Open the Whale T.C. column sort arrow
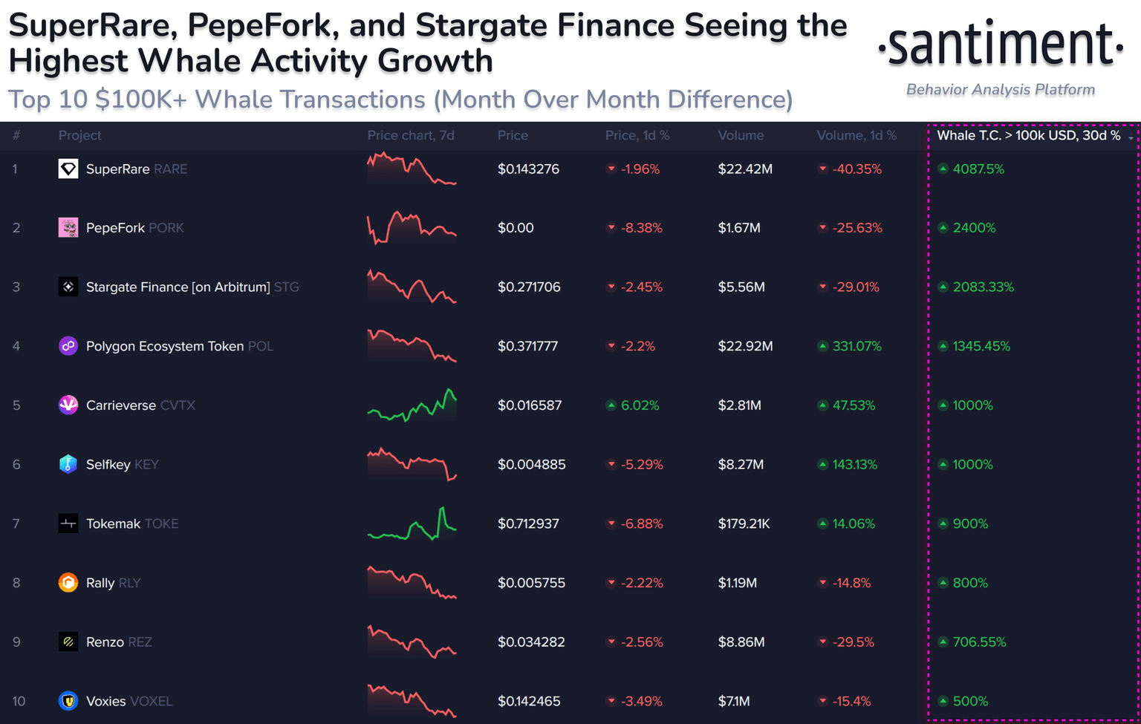 [1131, 137]
